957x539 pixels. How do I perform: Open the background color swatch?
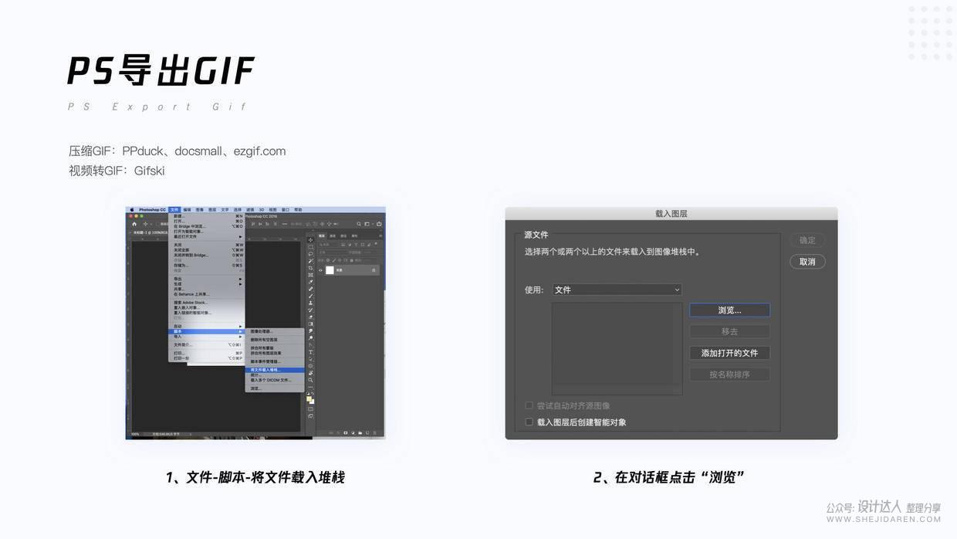(313, 402)
